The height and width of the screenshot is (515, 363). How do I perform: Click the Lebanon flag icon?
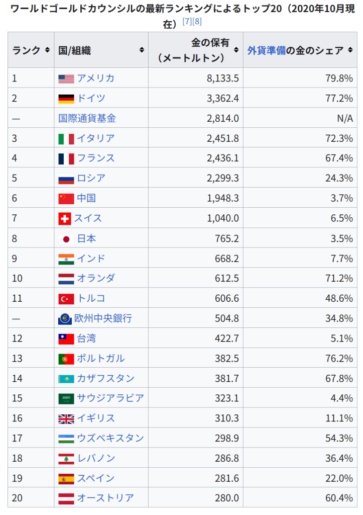tap(66, 459)
